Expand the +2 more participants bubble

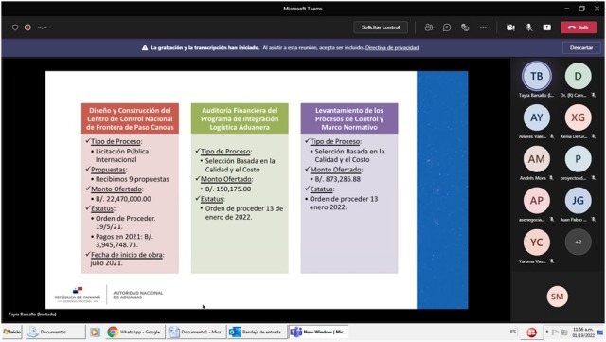[578, 243]
